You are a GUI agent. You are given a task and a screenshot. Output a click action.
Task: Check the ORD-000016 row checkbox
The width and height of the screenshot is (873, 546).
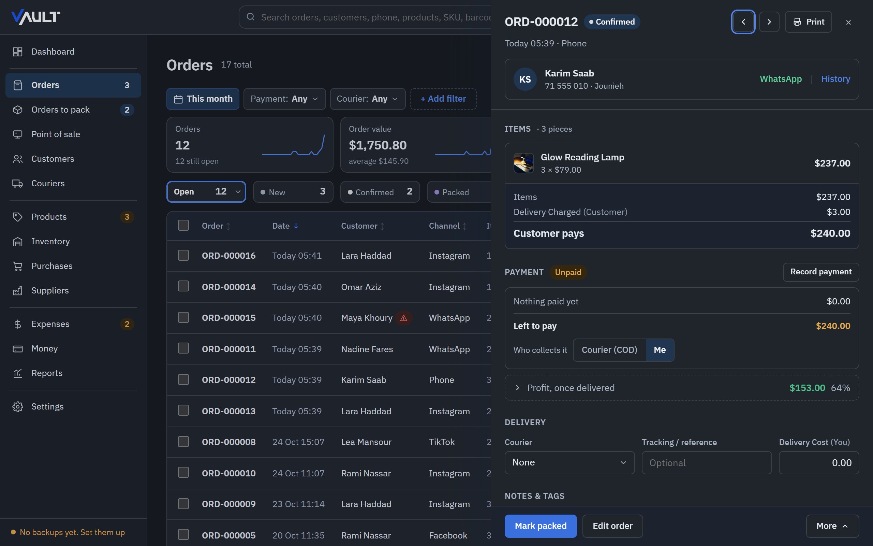click(183, 255)
